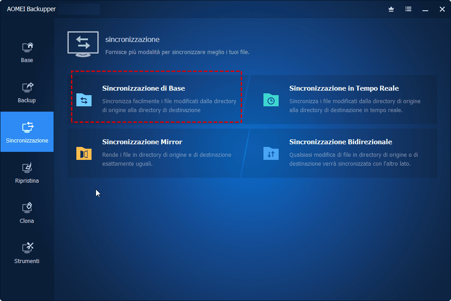Open the Backup section icon in sidebar

click(28, 88)
